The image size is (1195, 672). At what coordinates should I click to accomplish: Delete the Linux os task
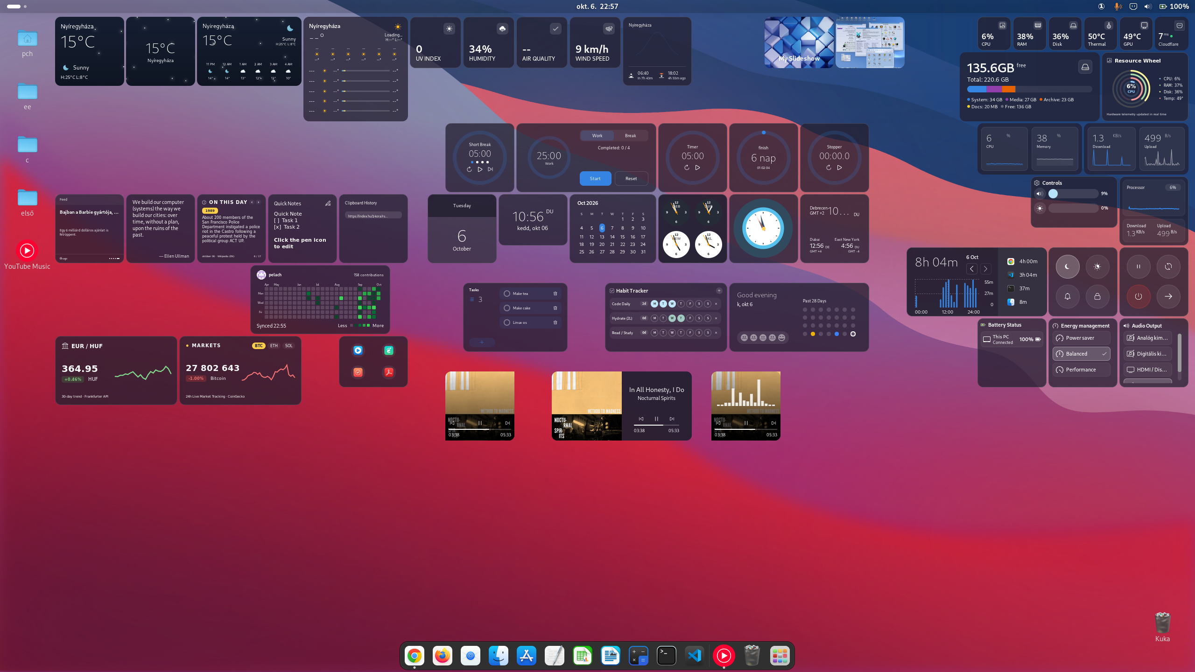tap(555, 322)
